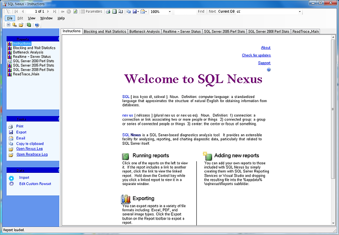Print the report from toolbar printer icon
Viewport: 339px width, 235px height.
tap(108, 11)
